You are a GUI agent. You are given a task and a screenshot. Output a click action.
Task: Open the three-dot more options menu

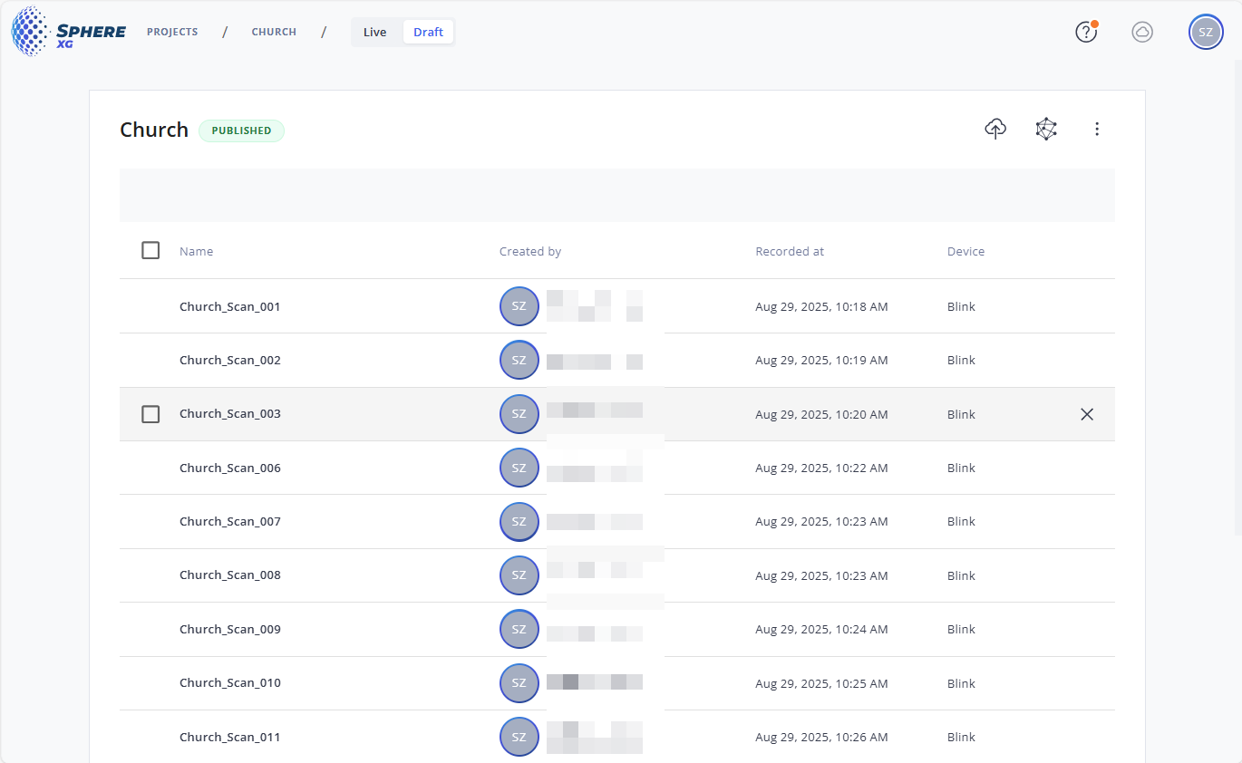click(1097, 129)
